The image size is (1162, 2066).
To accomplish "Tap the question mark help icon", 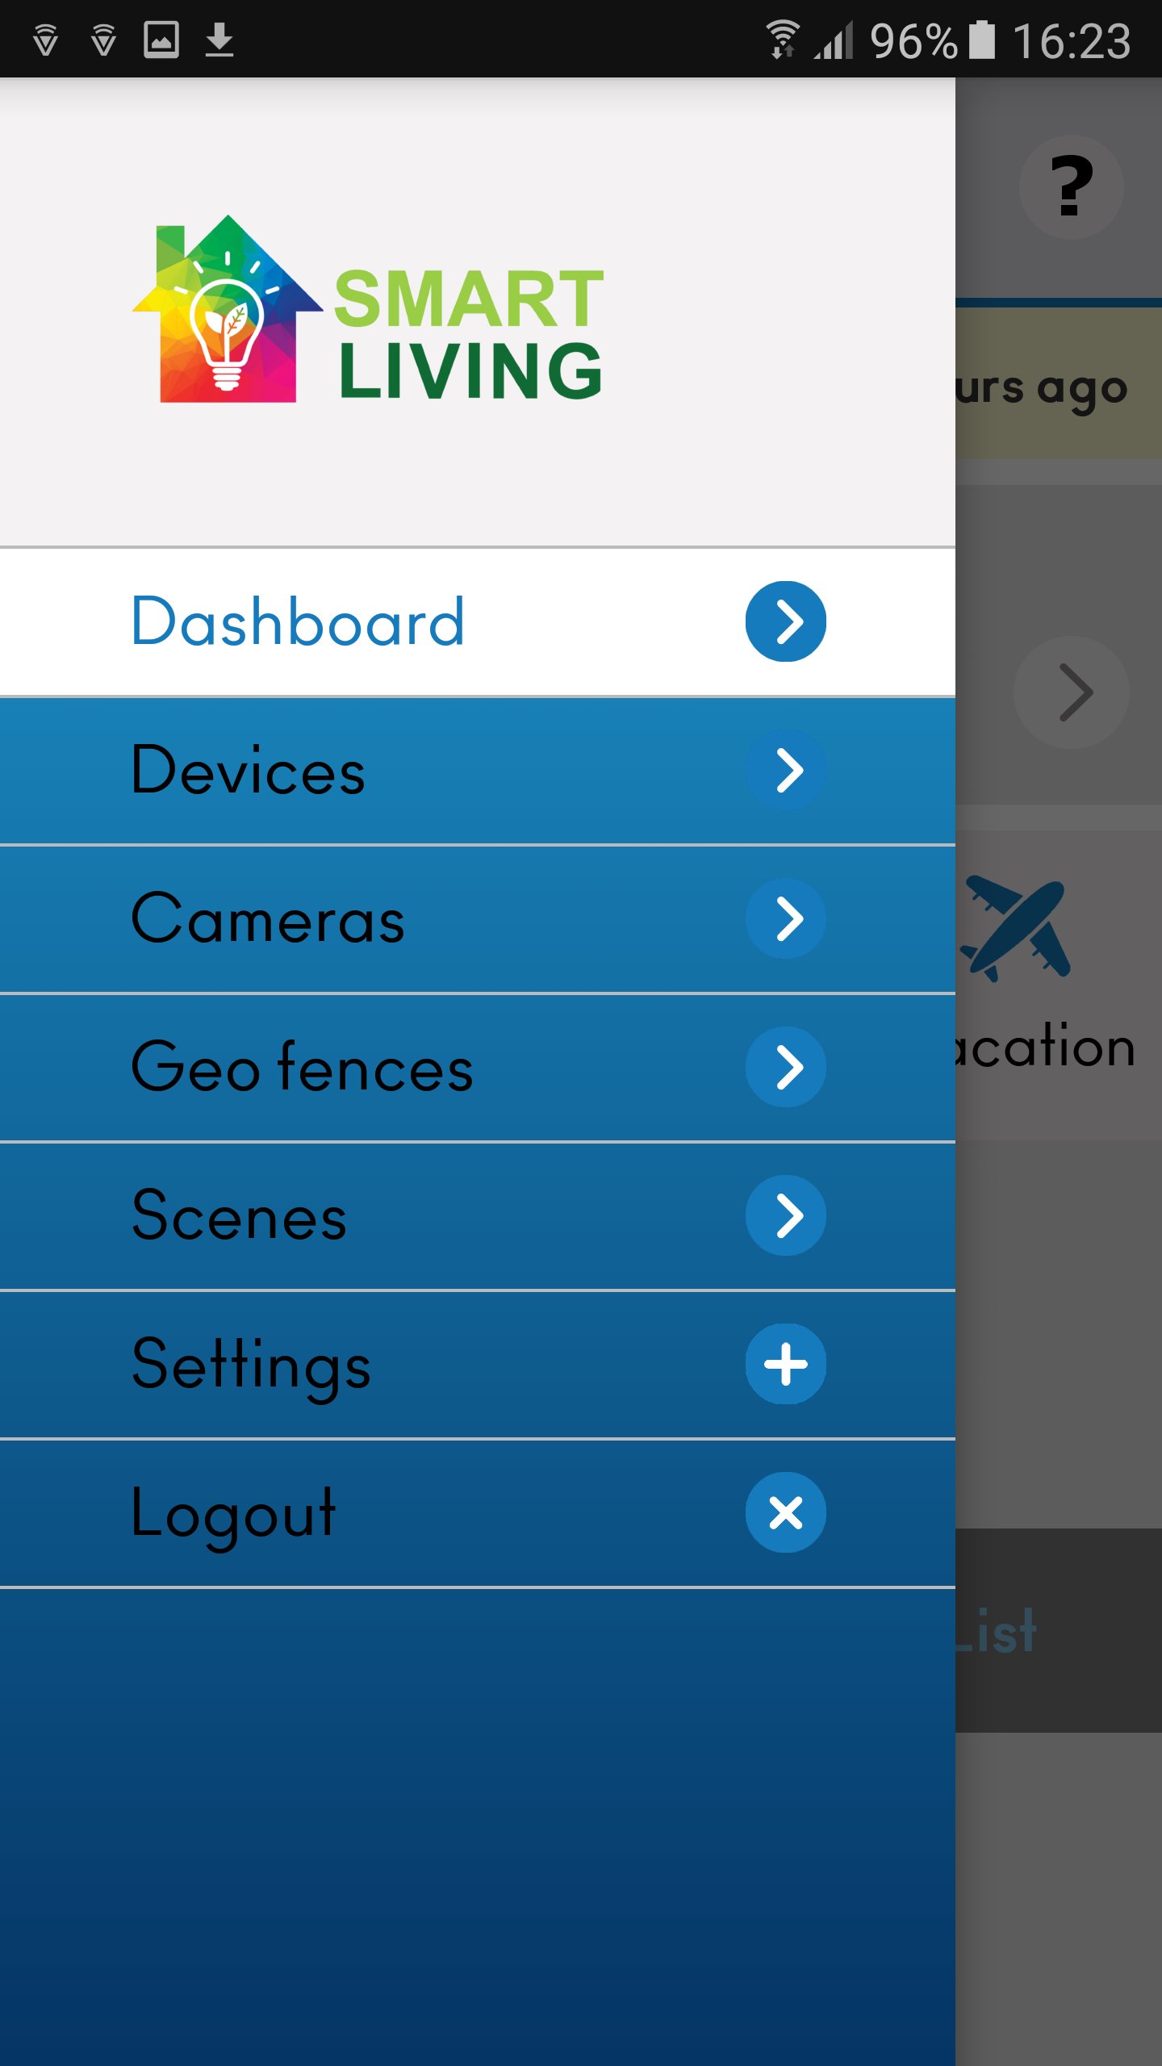I will (1071, 187).
